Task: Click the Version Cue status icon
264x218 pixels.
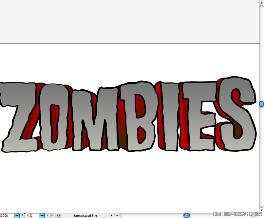Action: click(59, 216)
